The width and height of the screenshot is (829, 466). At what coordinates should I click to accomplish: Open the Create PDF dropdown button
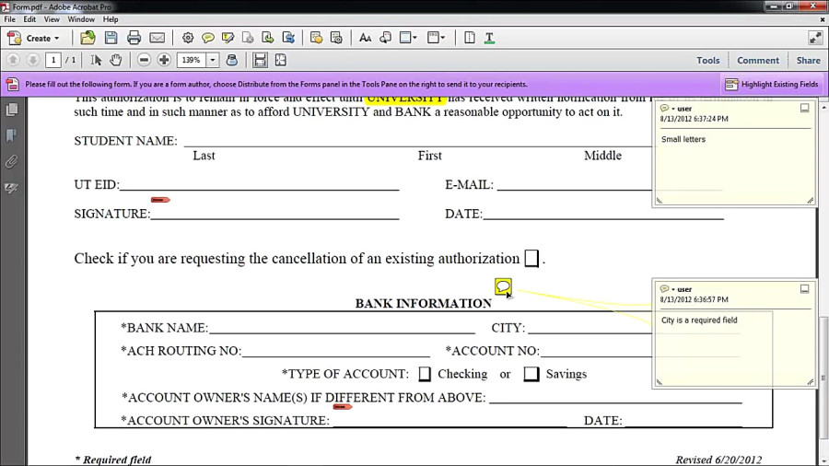(x=34, y=38)
